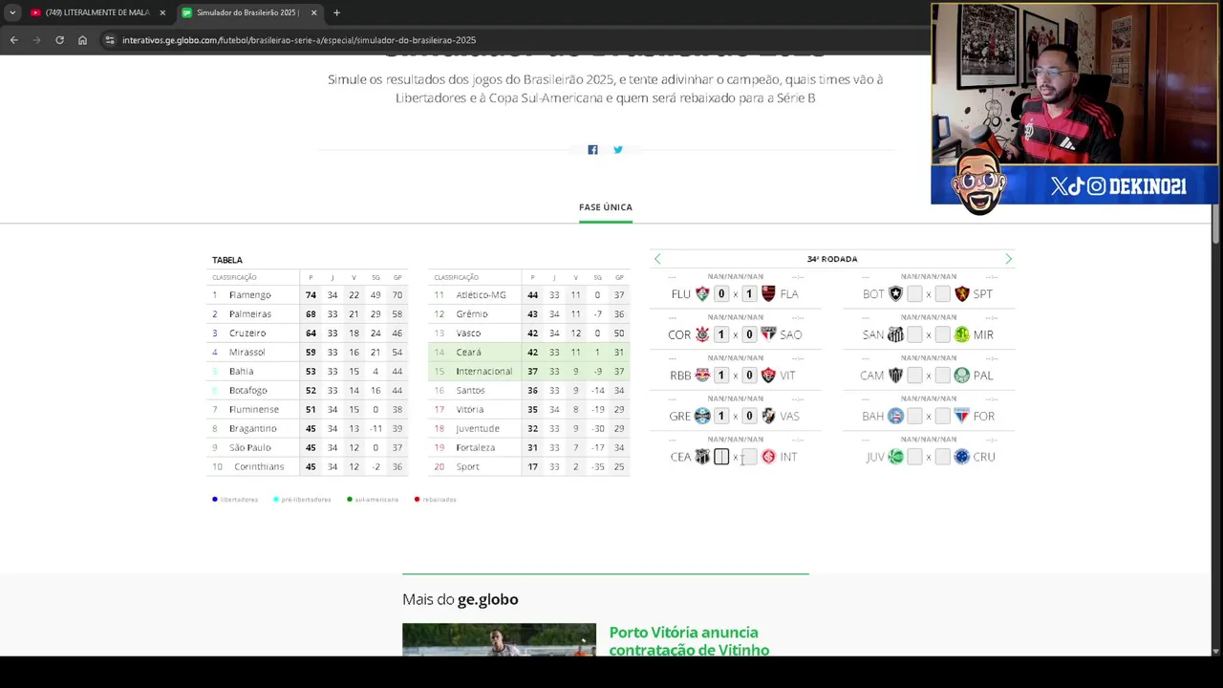
Task: Click the Internacional crest in CEA x INT match
Action: click(x=768, y=457)
